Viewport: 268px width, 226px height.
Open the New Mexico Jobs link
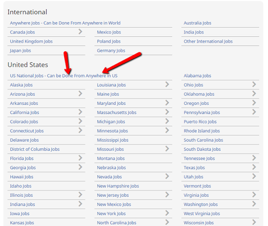(114, 204)
